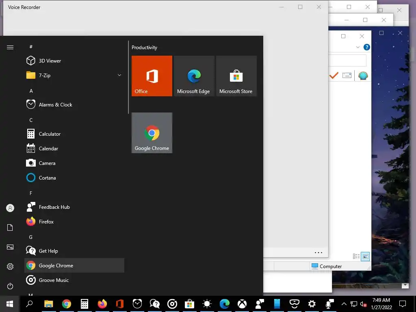Open the network icon in system tray
Screen dimensions: 416x312
pyautogui.click(x=354, y=304)
